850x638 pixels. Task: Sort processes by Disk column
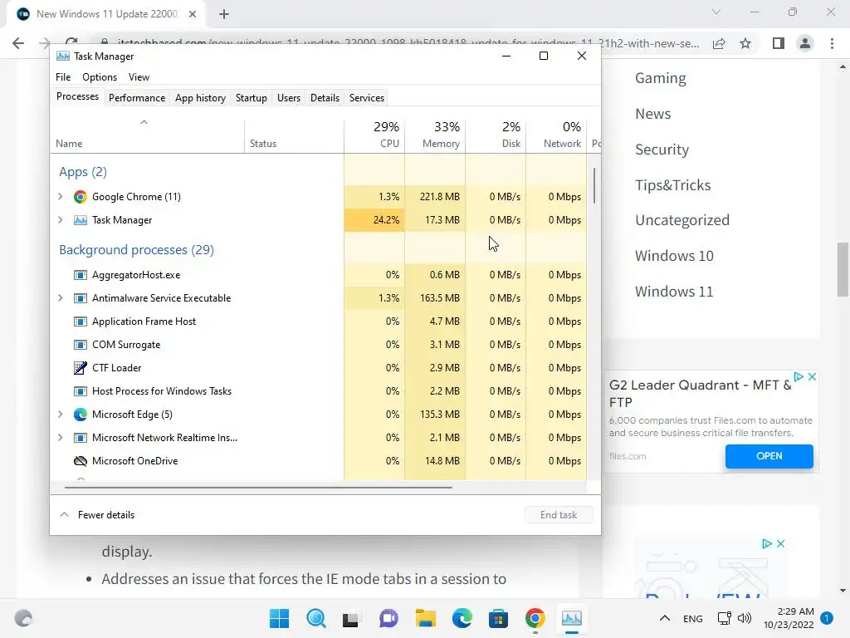tap(496, 135)
